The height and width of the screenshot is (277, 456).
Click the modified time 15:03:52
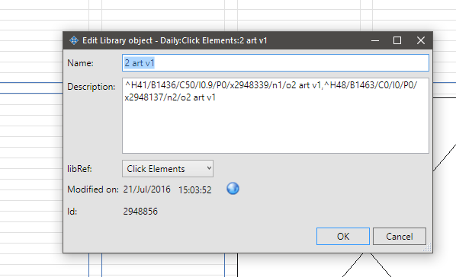(x=195, y=190)
